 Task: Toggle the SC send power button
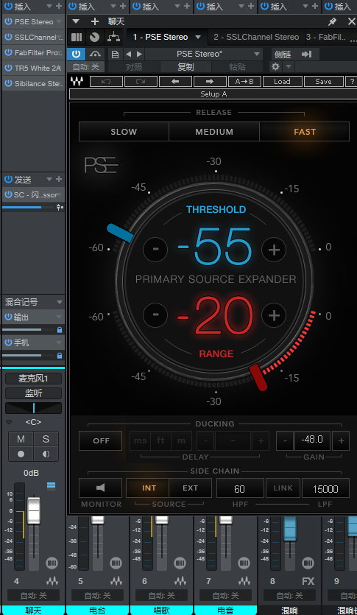coord(8,195)
